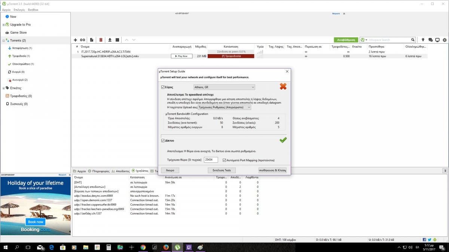Switch to the Πληροφορίες tab
Viewport: 449px width, 252px height.
98,171
